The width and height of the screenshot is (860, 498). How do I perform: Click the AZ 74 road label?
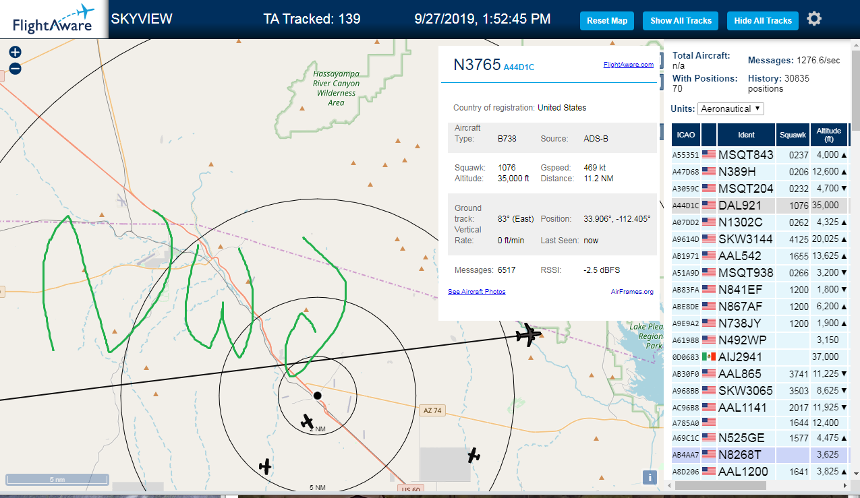[432, 410]
